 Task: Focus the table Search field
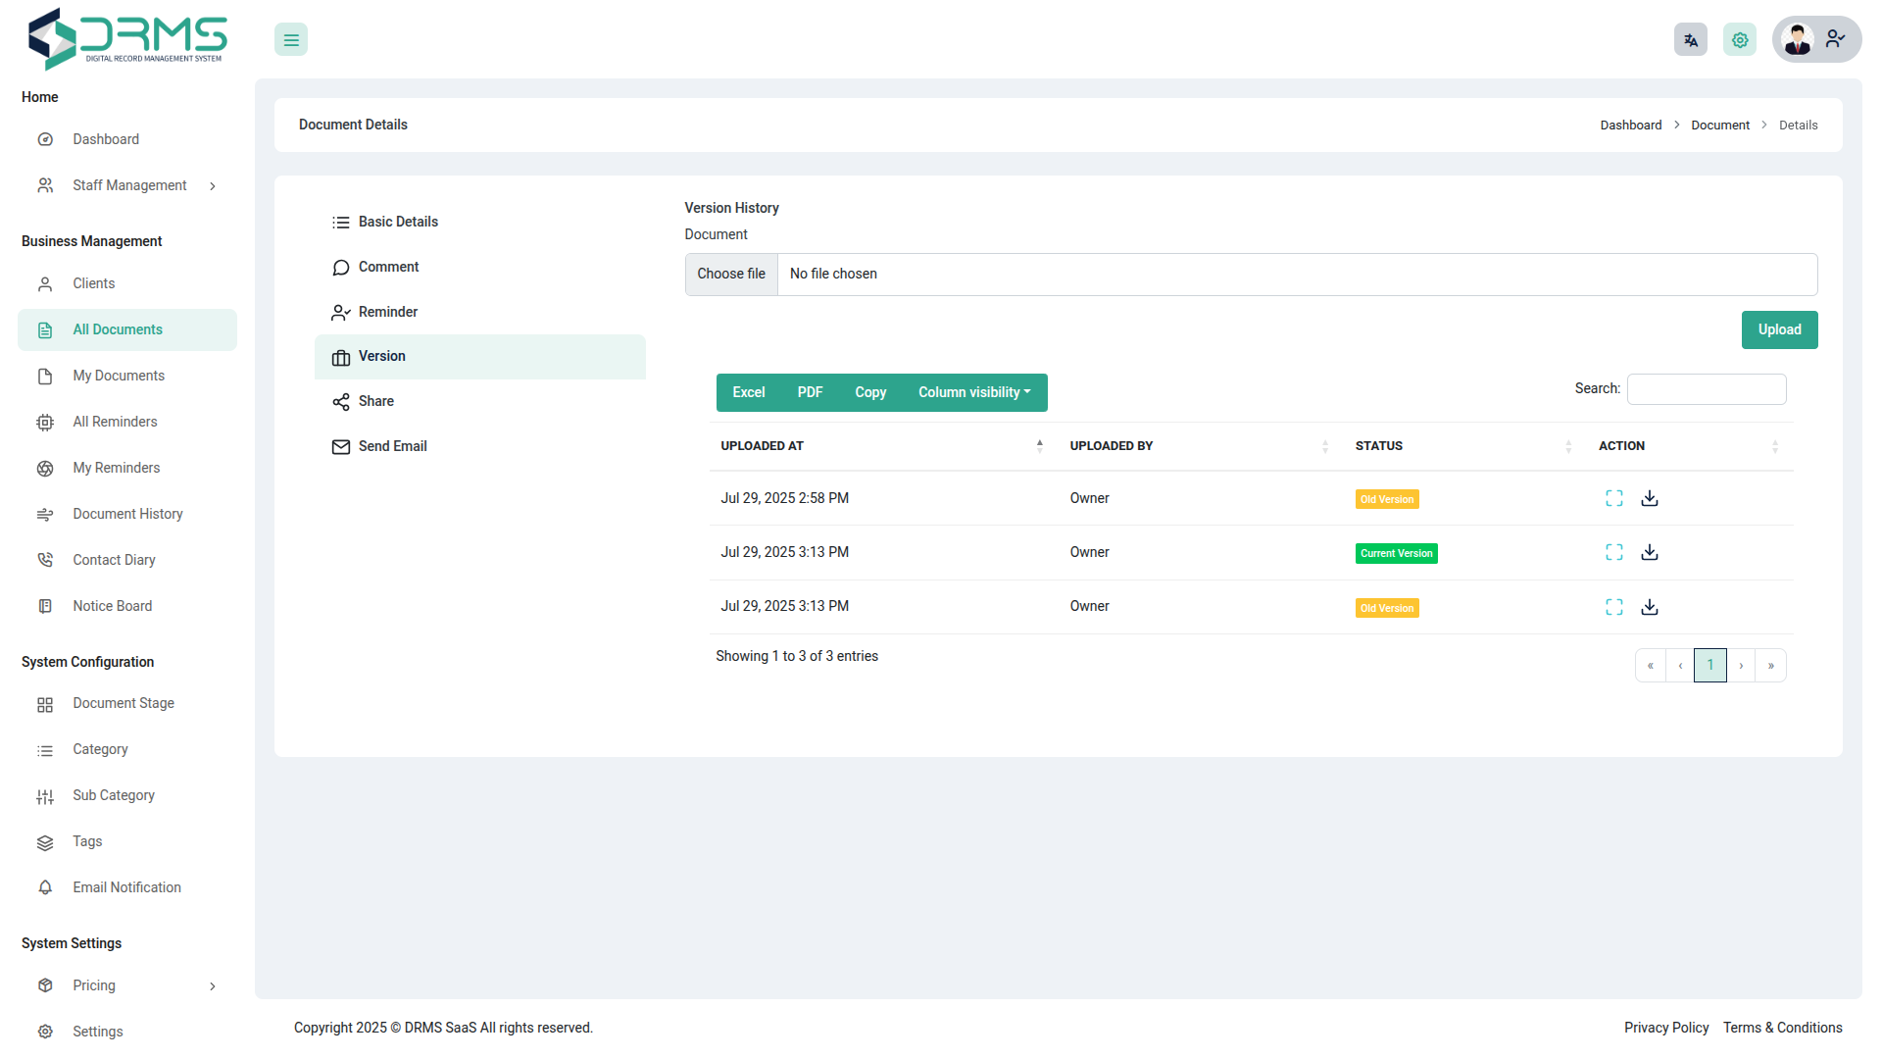(1706, 389)
